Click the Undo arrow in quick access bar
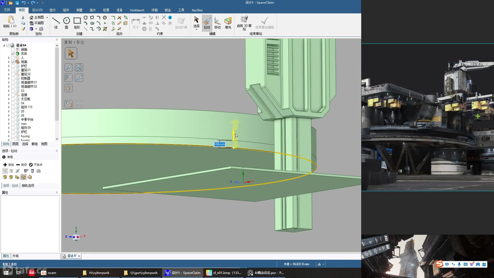 (x=23, y=3)
